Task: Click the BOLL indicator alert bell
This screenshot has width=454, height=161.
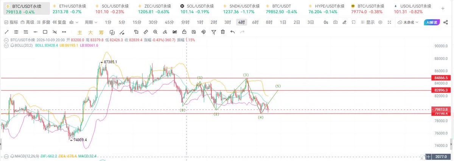Action: point(12,45)
